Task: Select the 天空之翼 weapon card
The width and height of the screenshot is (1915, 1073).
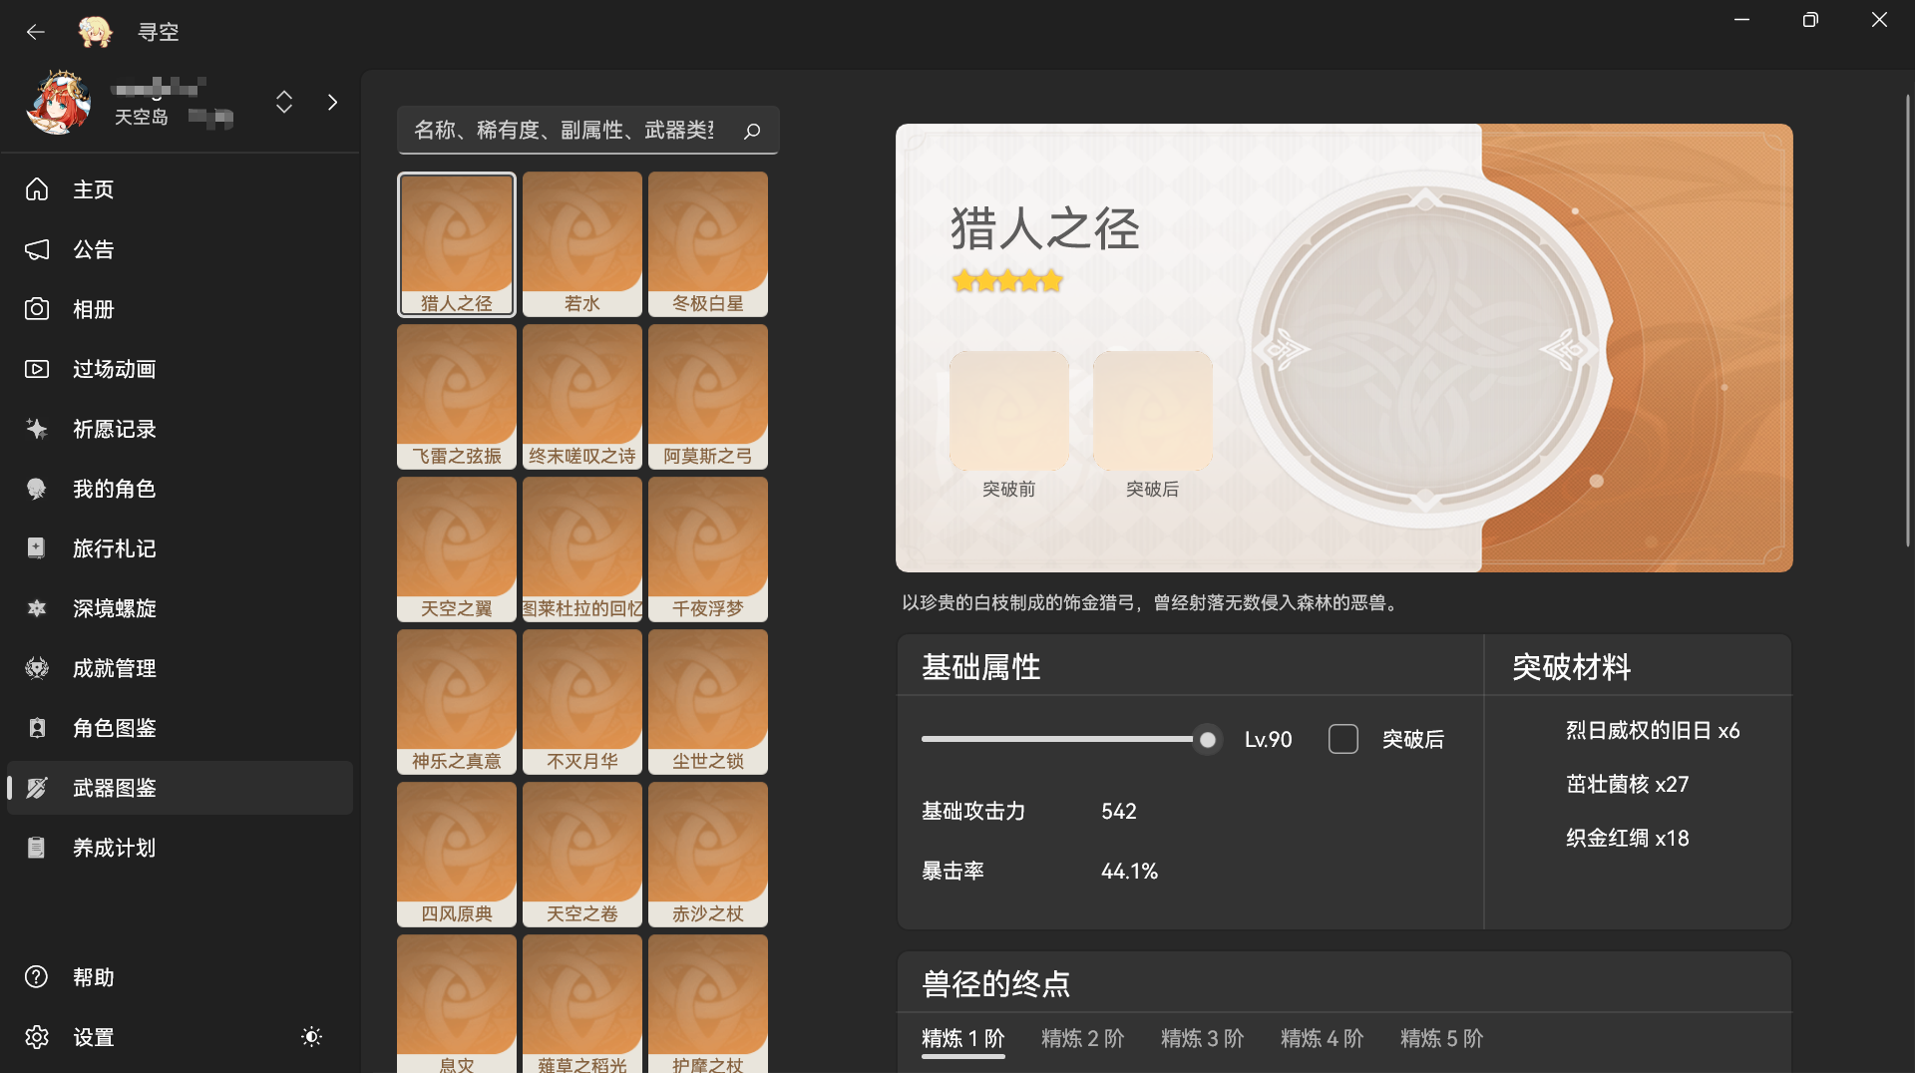Action: [457, 549]
